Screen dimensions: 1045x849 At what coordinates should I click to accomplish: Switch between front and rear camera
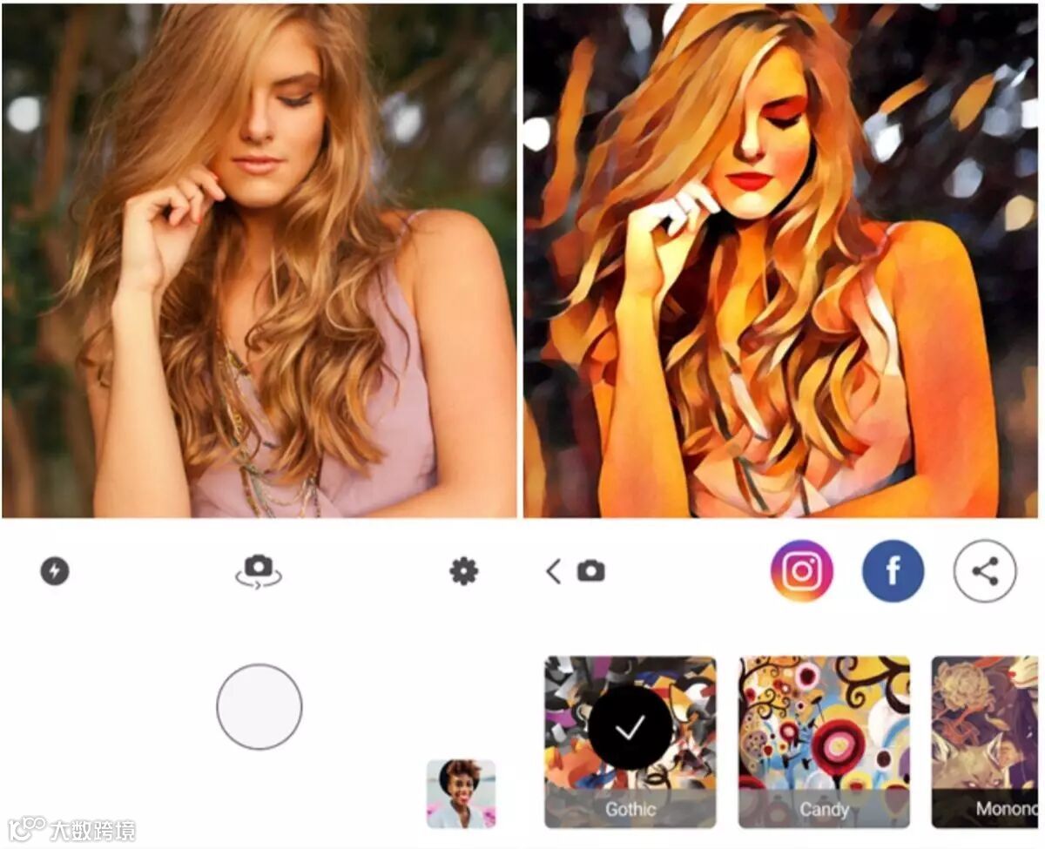(259, 571)
